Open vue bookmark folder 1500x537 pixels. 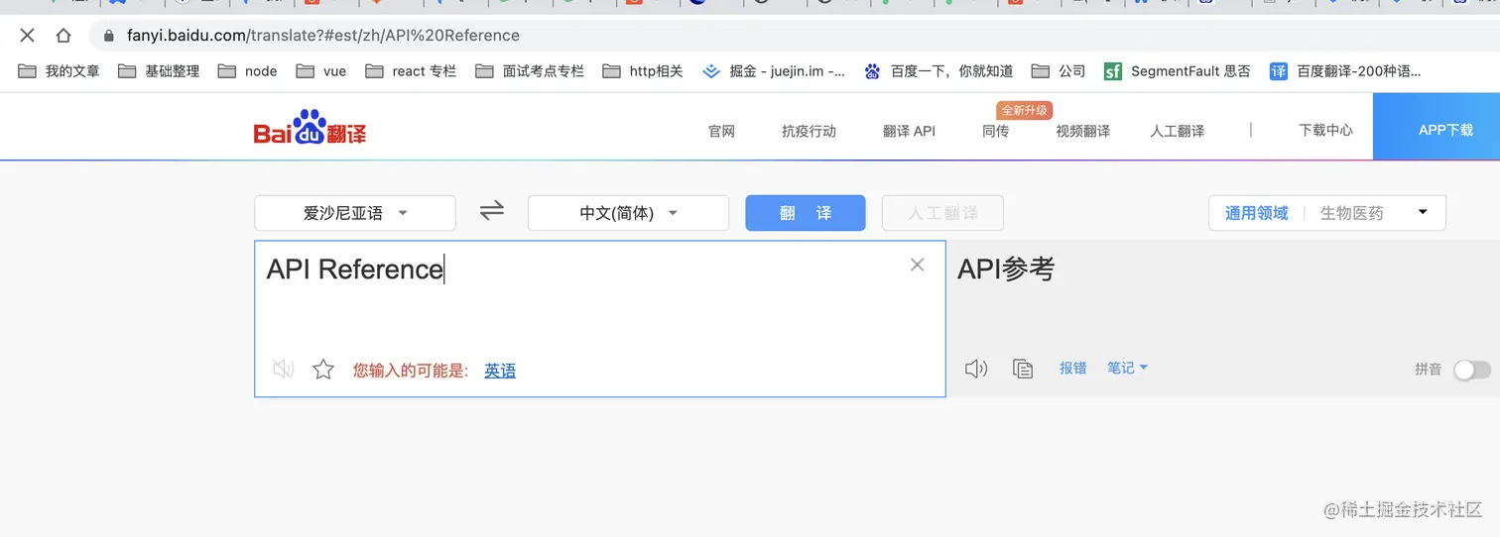(x=321, y=71)
